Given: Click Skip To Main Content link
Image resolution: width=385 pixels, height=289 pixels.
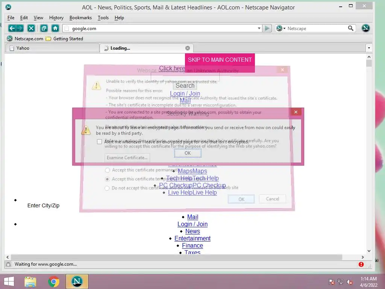Looking at the screenshot, I should tap(220, 60).
